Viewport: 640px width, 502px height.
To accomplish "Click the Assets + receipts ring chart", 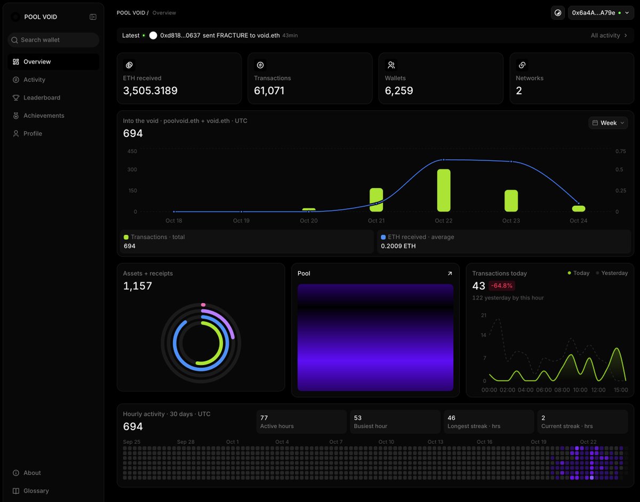I will [201, 343].
